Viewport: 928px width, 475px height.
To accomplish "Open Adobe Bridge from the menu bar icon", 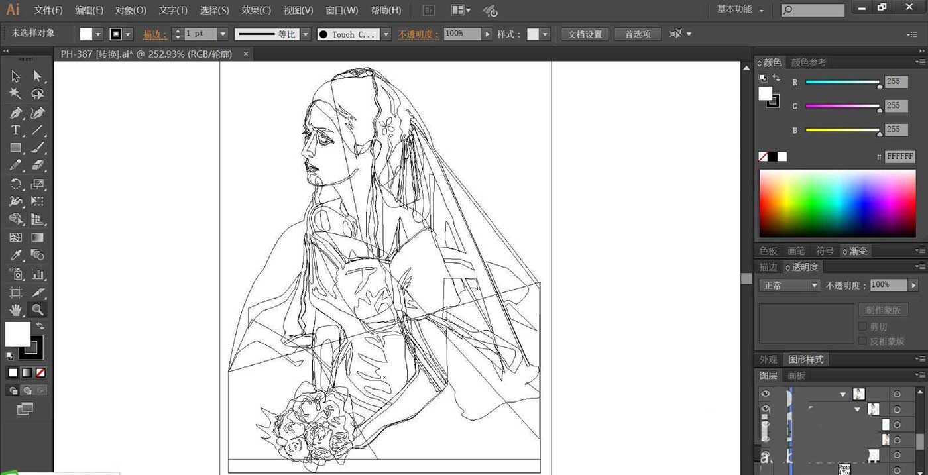I will pos(428,10).
